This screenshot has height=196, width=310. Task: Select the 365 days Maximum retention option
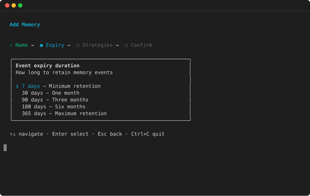pyautogui.click(x=64, y=113)
